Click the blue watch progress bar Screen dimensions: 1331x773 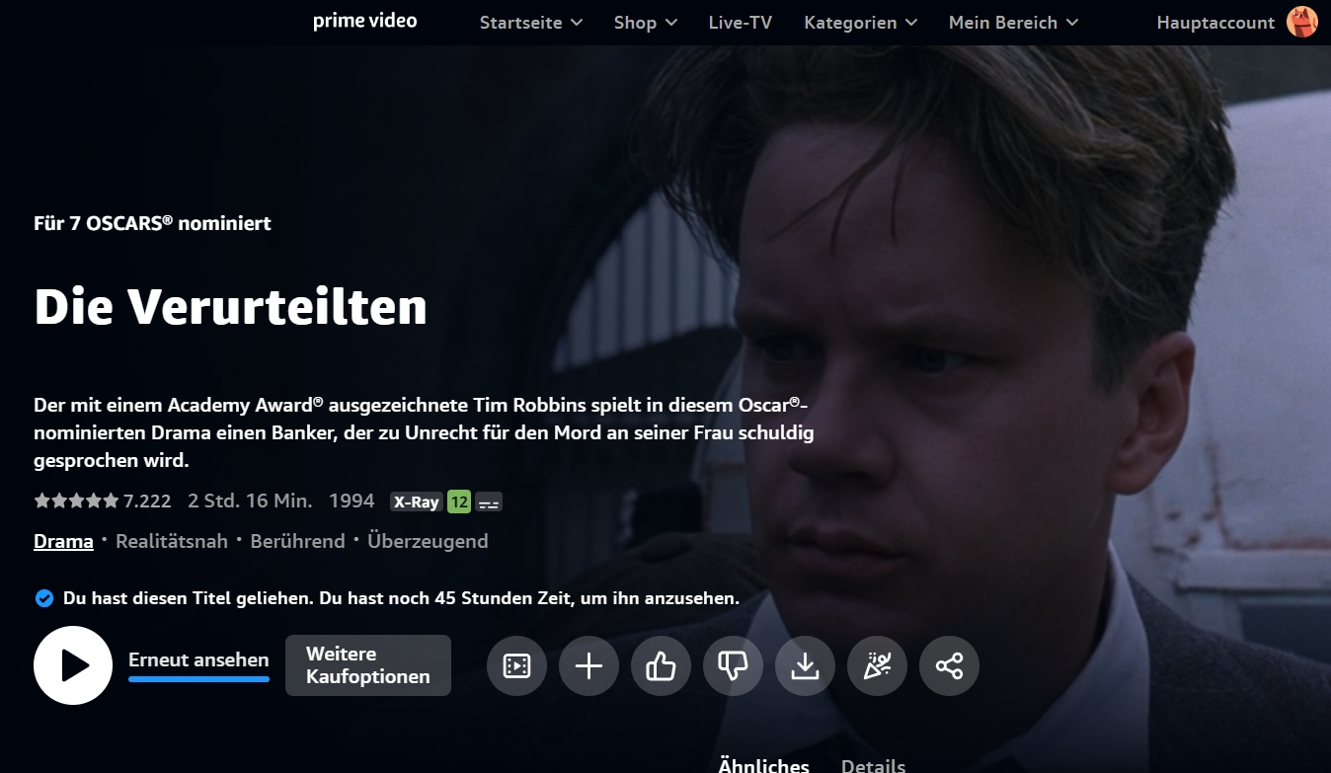point(198,679)
